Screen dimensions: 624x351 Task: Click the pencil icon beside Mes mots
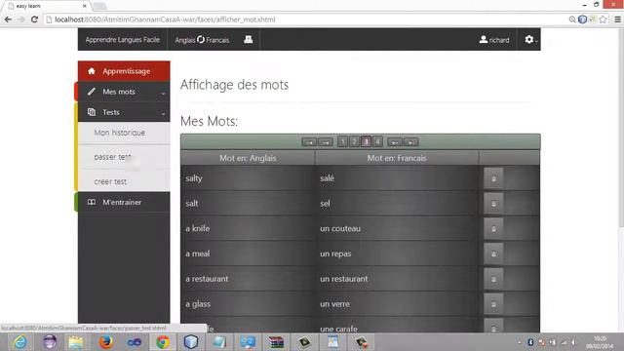point(91,92)
